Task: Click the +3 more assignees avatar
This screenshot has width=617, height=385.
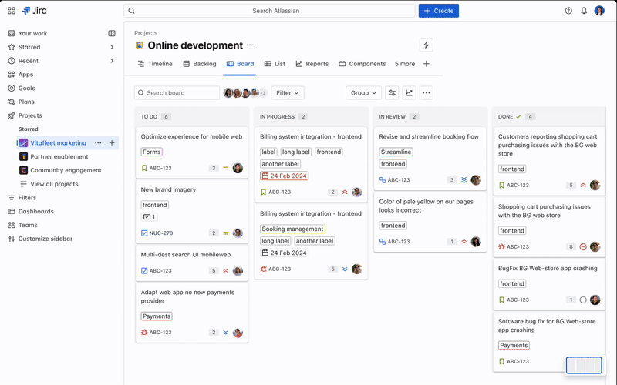Action: (262, 93)
